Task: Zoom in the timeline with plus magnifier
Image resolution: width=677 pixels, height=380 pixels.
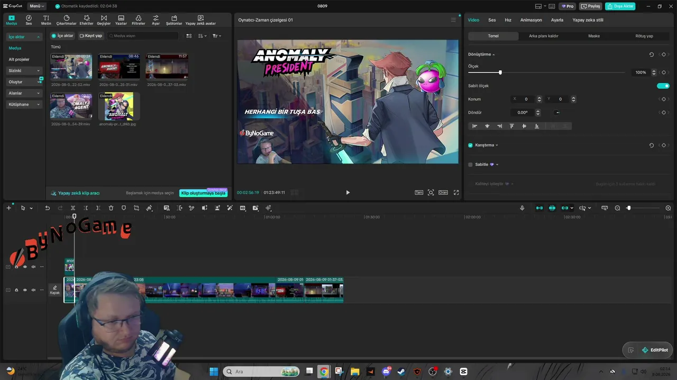Action: click(x=668, y=208)
